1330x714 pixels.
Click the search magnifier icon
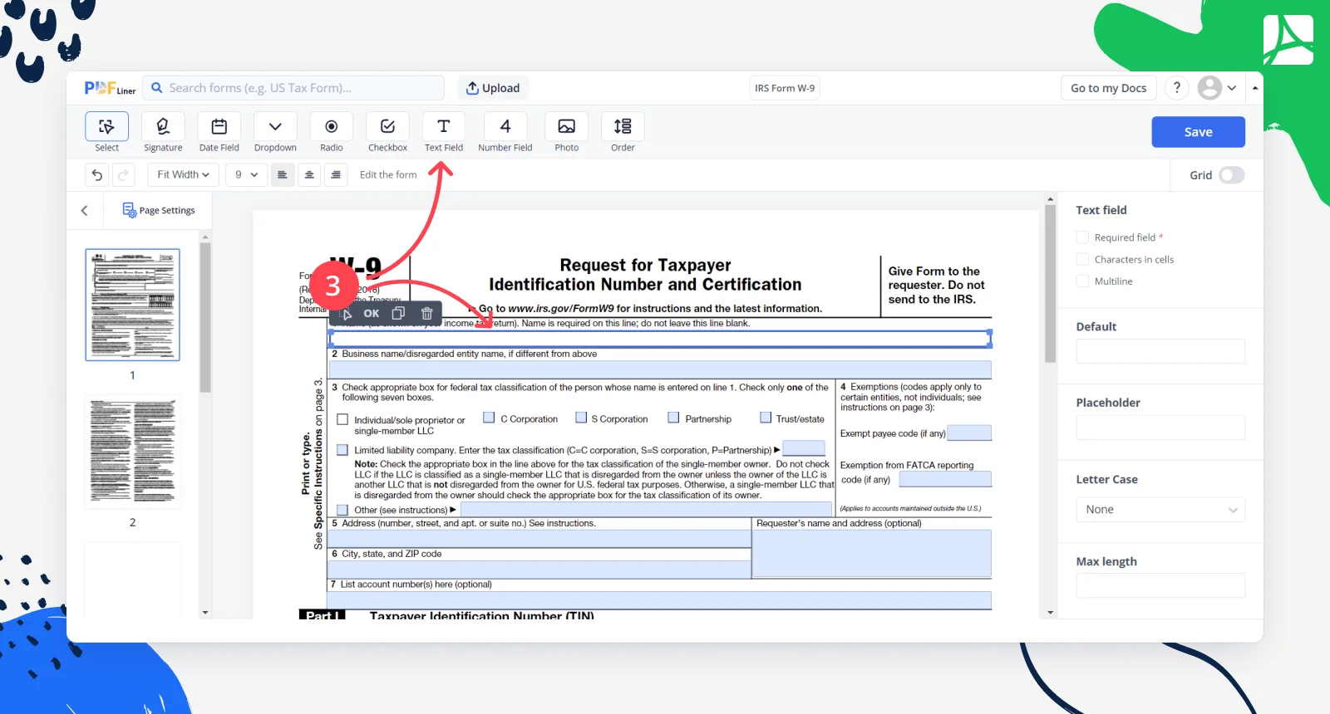pos(156,88)
